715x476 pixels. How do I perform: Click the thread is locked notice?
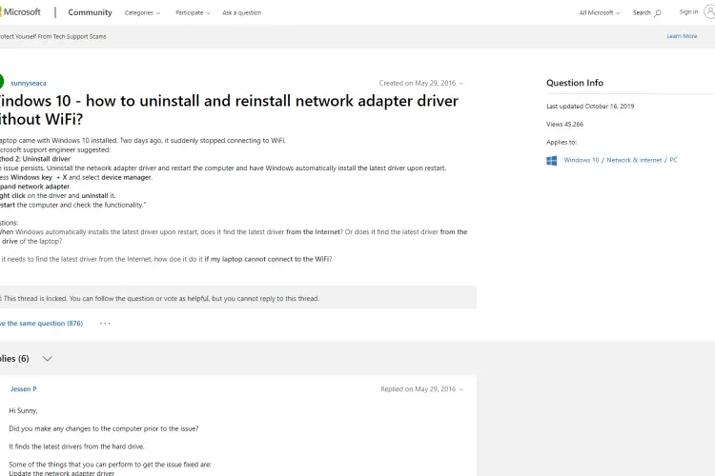pos(238,298)
